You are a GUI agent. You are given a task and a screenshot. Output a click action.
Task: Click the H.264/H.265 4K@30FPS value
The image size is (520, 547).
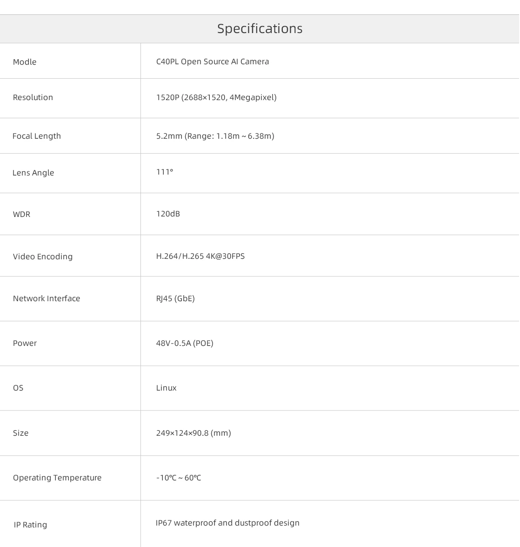200,256
